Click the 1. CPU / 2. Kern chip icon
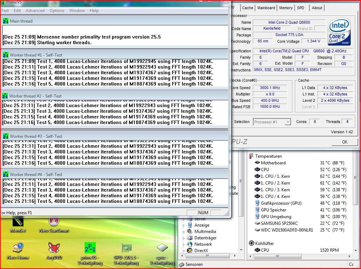This screenshot has width=361, height=269. pos(257,183)
